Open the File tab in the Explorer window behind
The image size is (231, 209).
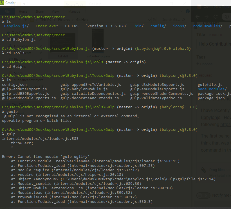(7, 12)
